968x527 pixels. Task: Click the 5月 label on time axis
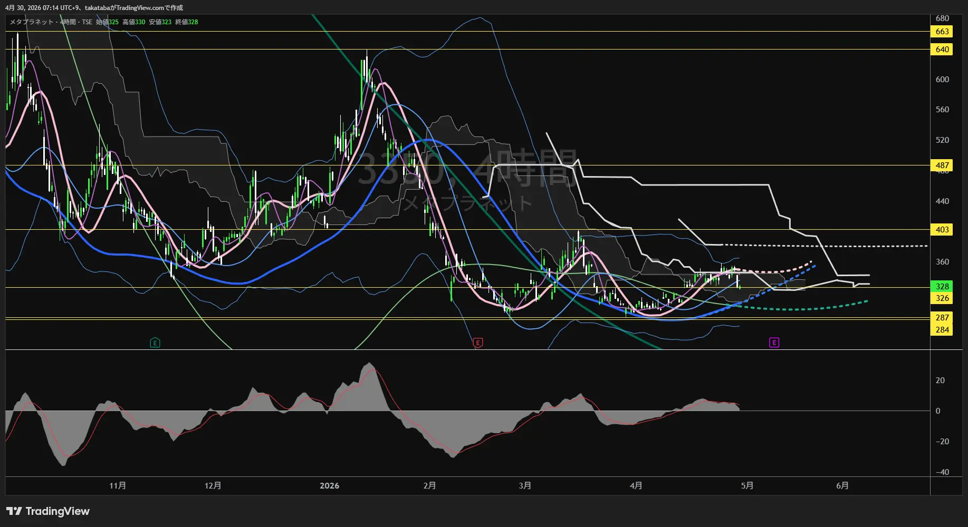pos(747,486)
